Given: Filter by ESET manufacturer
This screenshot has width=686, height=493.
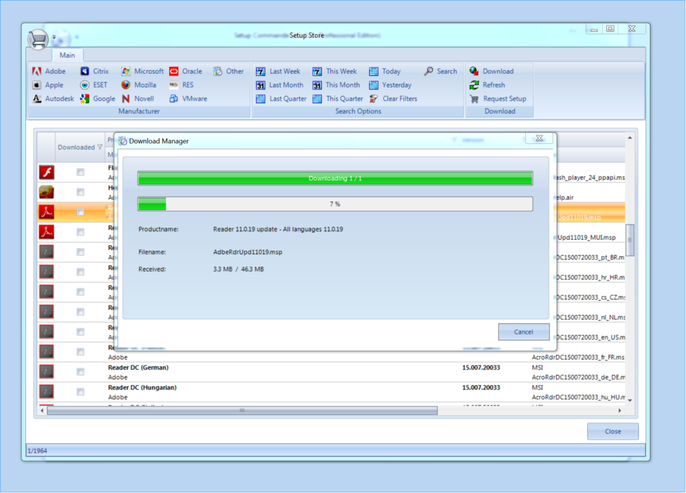Looking at the screenshot, I should point(94,85).
